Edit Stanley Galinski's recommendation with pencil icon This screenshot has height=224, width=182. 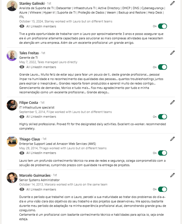pyautogui.click(x=173, y=3)
